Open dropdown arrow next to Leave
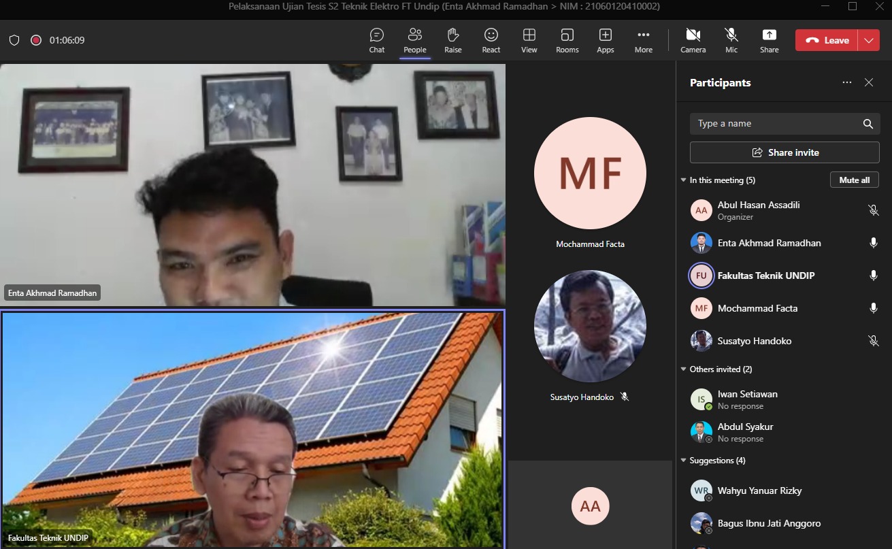This screenshot has height=549, width=892. click(869, 40)
